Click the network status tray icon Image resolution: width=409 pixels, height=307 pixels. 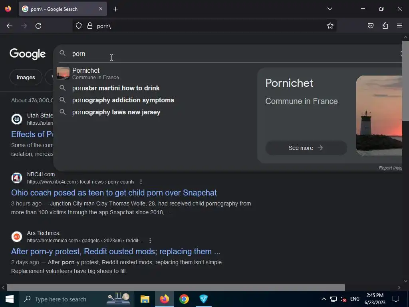coord(334,299)
